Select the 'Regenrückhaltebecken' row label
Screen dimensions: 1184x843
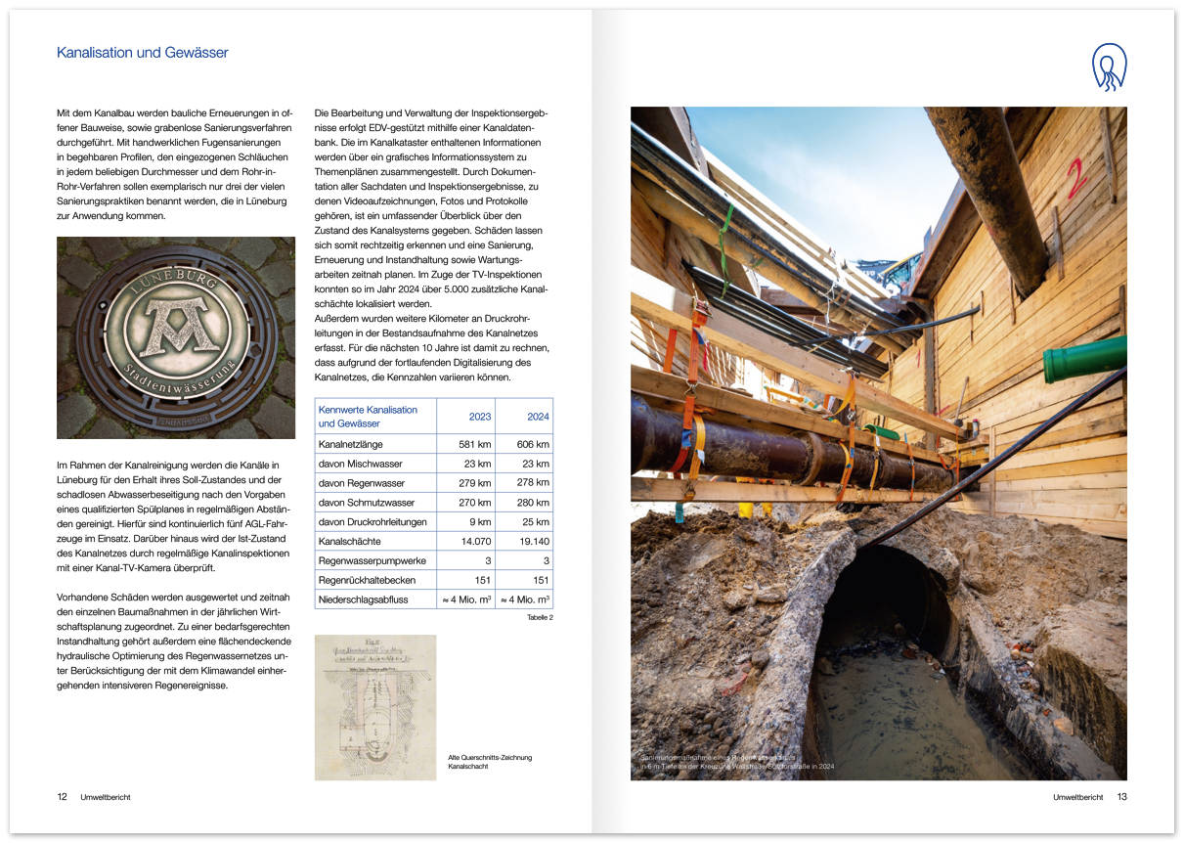pos(369,580)
